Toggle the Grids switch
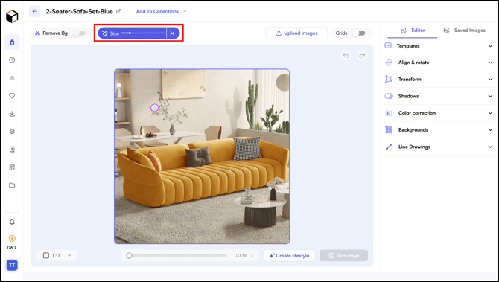499x282 pixels. pos(358,33)
